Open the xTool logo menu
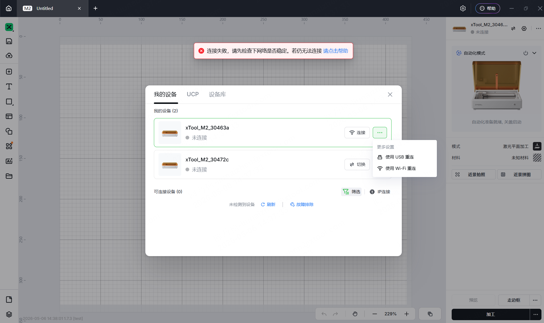The width and height of the screenshot is (544, 323). (9, 27)
